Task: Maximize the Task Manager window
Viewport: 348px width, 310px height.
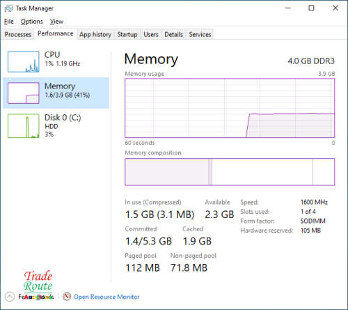Action: (311, 8)
